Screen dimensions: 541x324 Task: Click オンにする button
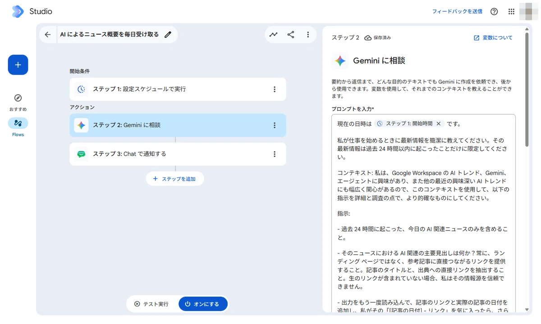[202, 304]
